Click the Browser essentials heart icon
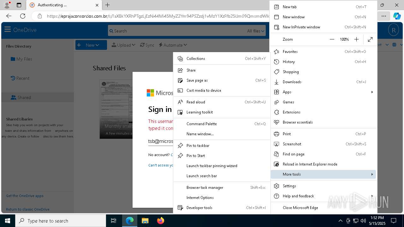Viewport: 404px width, 227px height. [276, 122]
